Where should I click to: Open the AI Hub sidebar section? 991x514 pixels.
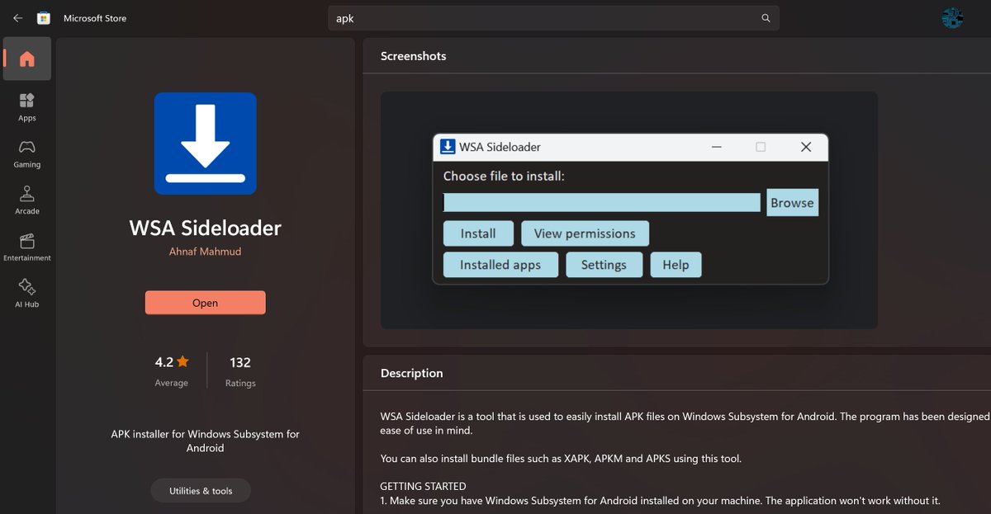(x=27, y=294)
